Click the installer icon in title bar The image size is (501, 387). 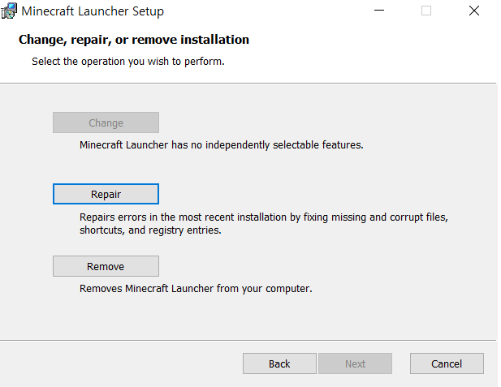pos(9,11)
